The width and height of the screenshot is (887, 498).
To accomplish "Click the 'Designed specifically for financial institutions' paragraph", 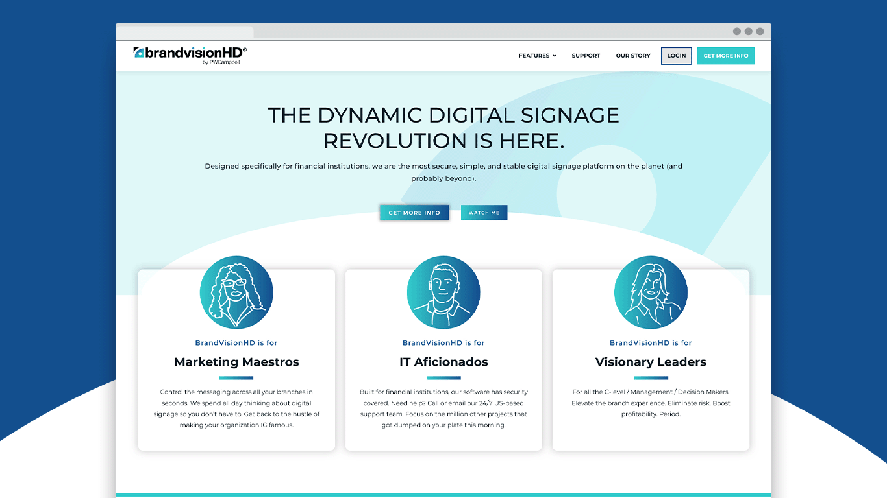I will (443, 172).
